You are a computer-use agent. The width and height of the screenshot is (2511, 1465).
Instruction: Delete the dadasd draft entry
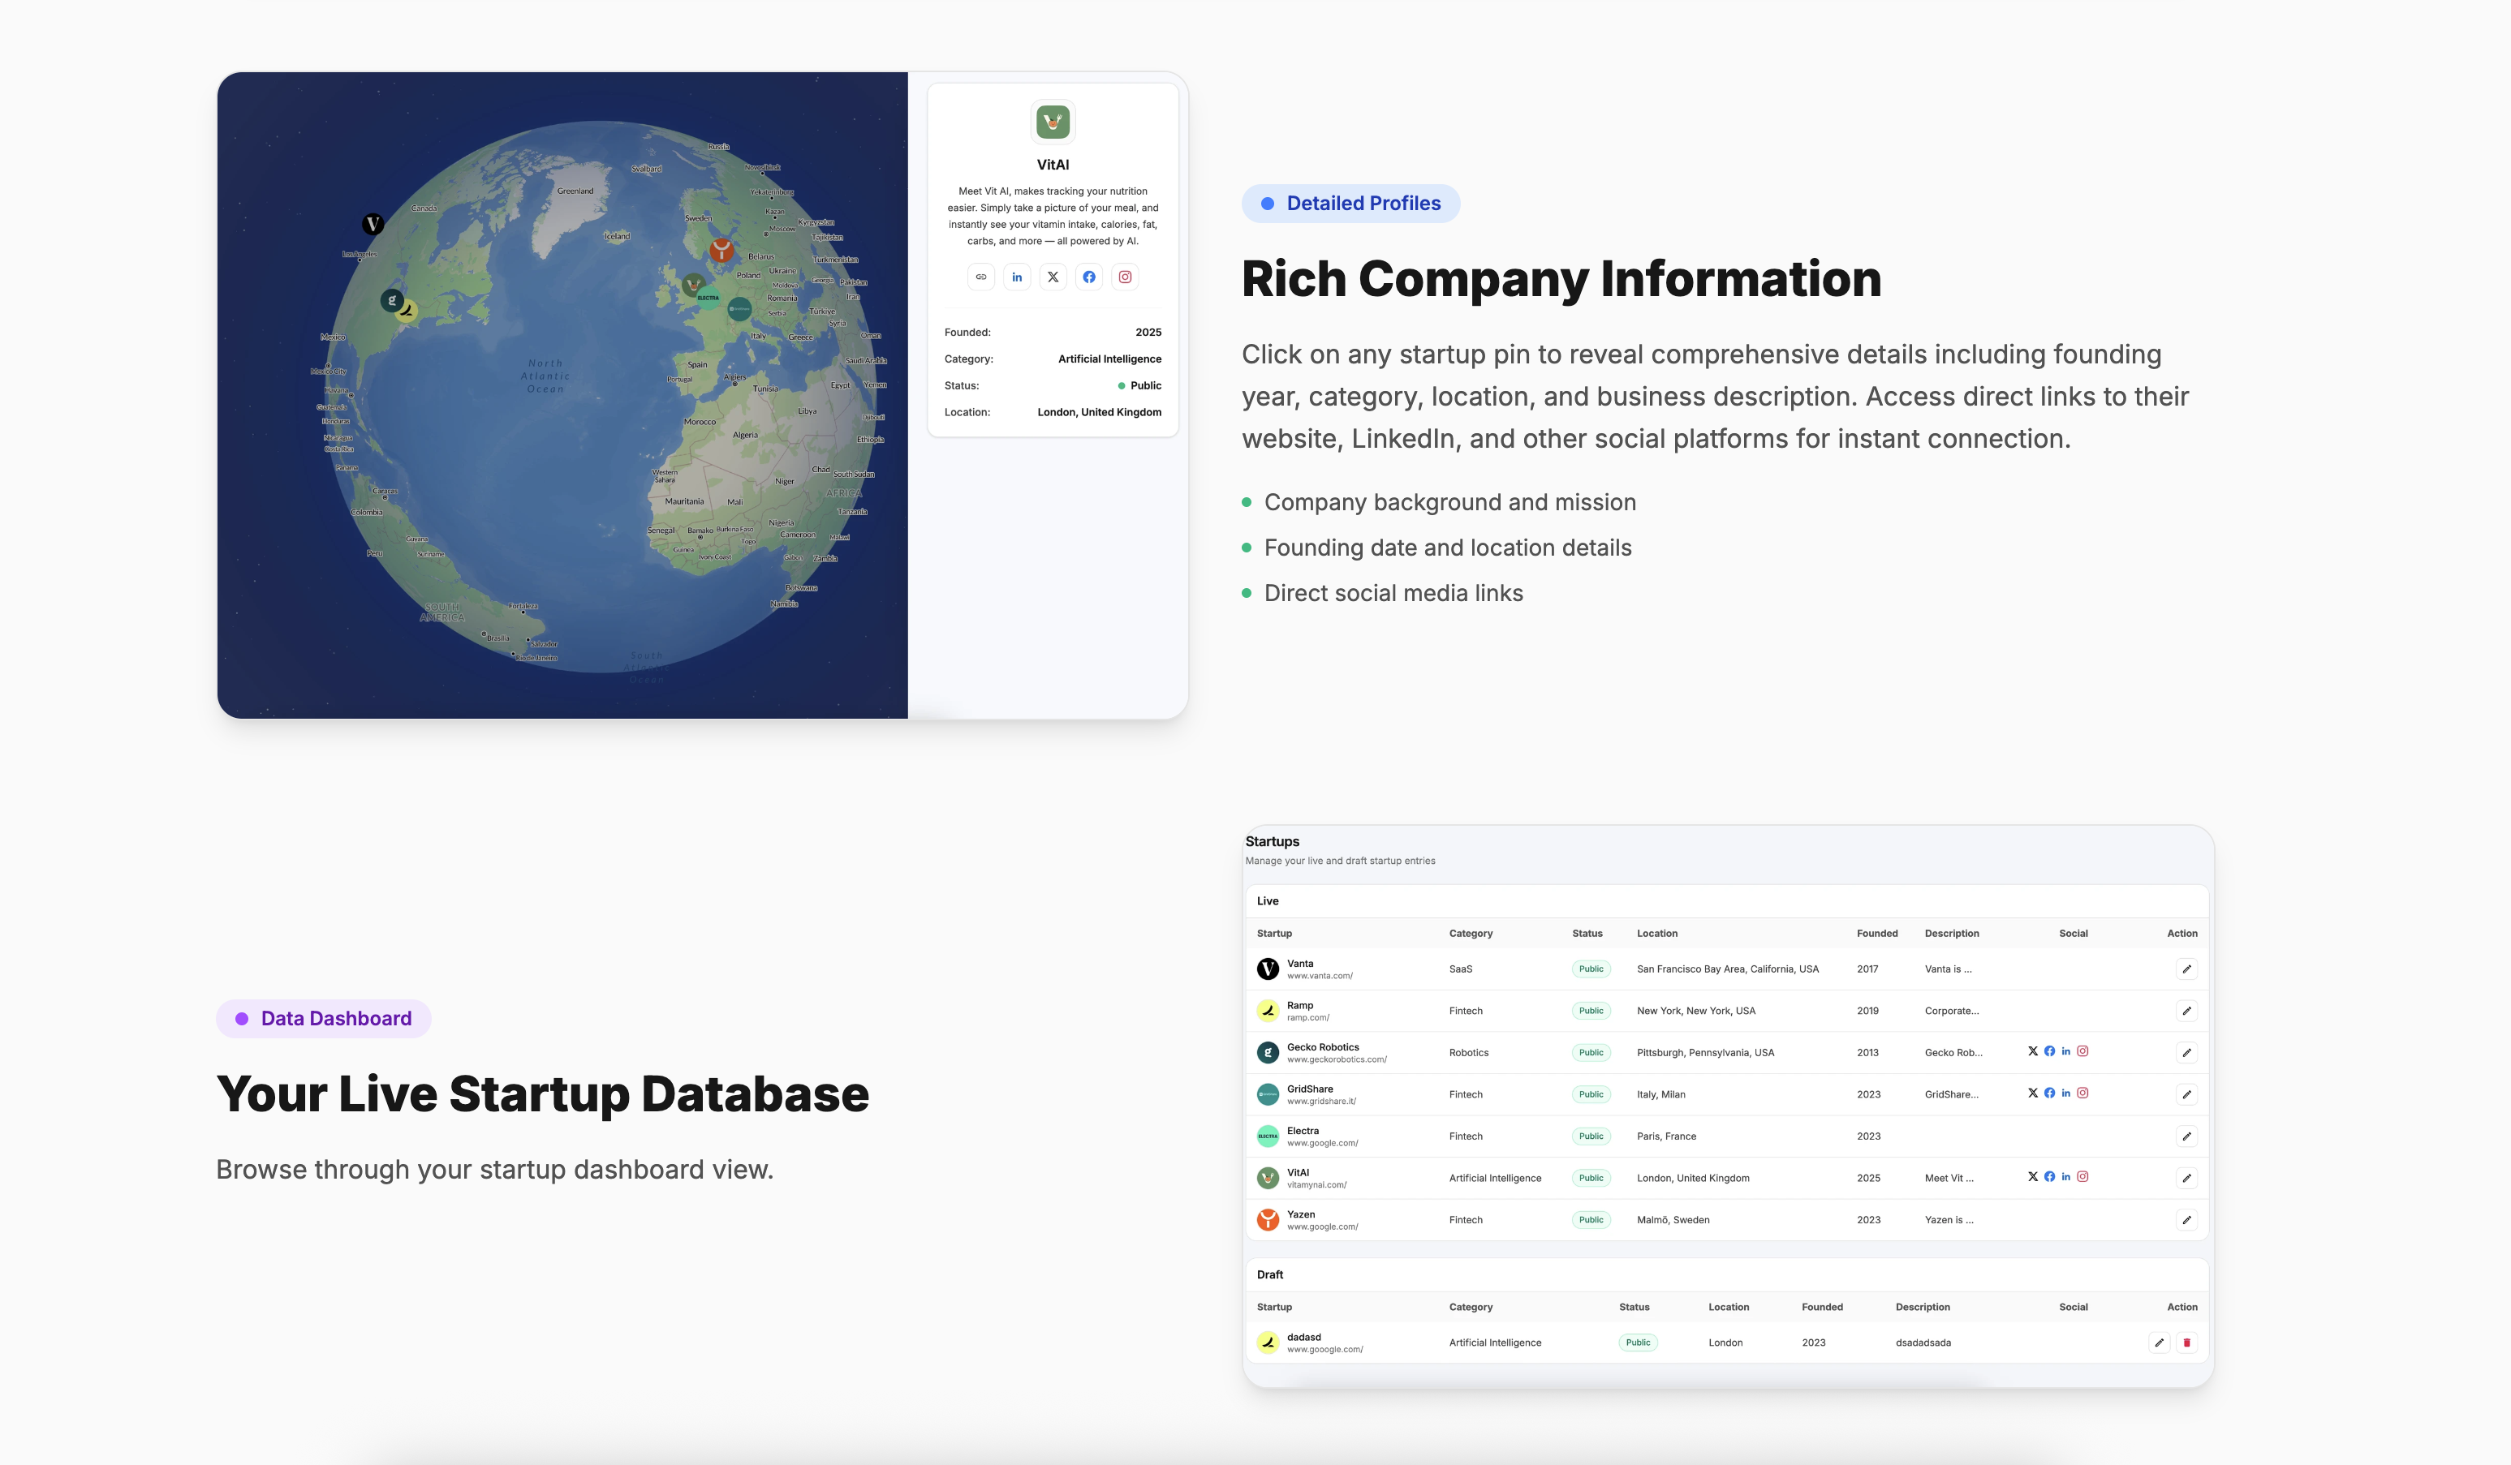pyautogui.click(x=2186, y=1343)
